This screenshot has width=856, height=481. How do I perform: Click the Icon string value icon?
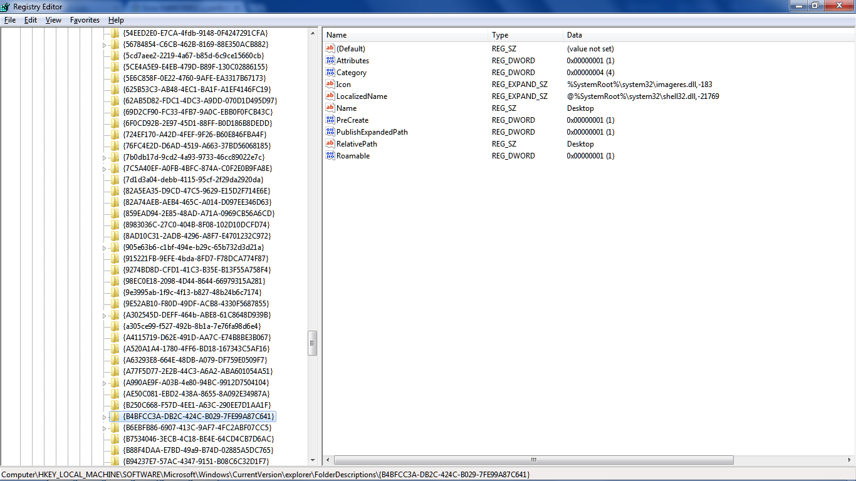click(x=330, y=84)
